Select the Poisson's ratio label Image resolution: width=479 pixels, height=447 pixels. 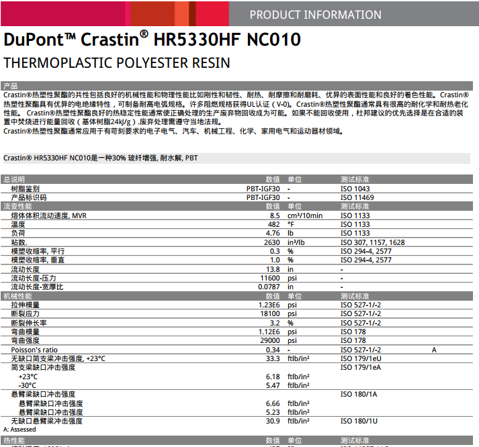tap(34, 350)
